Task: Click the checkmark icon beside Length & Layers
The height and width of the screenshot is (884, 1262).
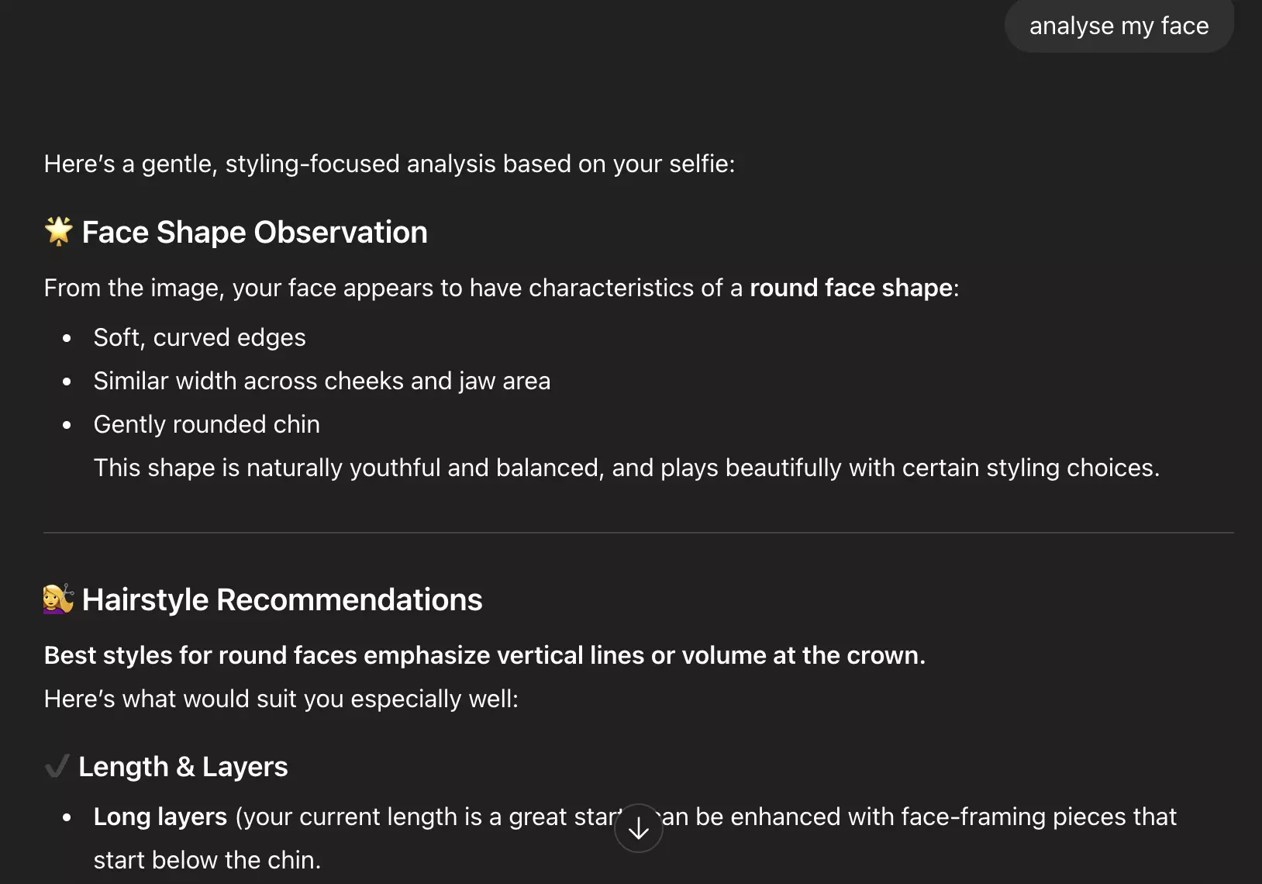Action: click(x=56, y=766)
